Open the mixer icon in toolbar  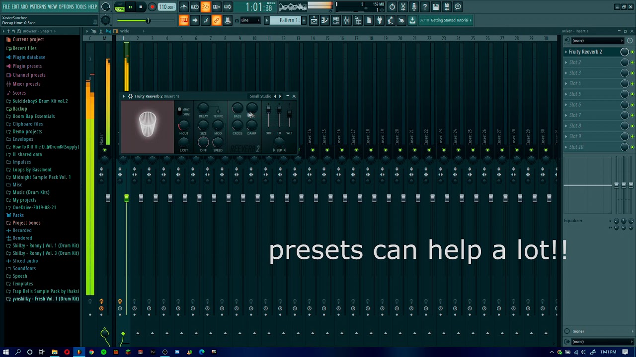tap(347, 20)
